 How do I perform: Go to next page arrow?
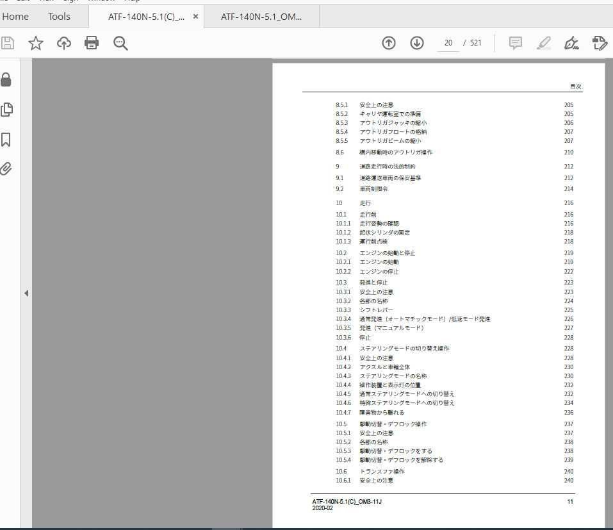[417, 43]
